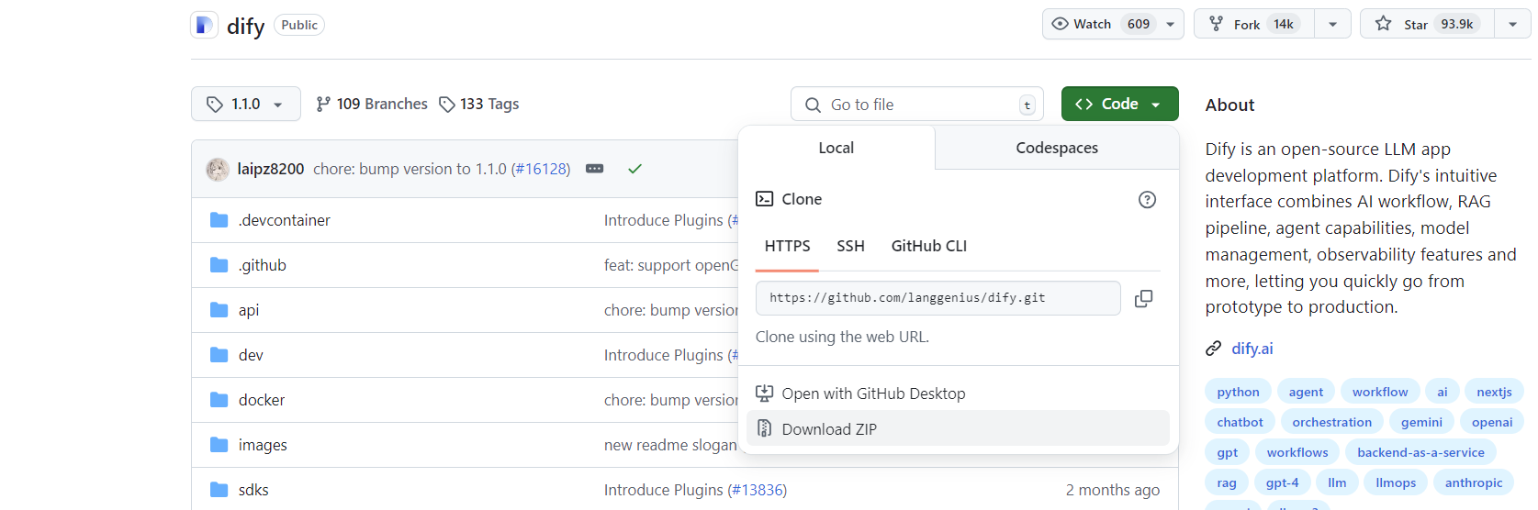Click the Download ZIP file icon
This screenshot has width=1538, height=510.
coord(764,428)
